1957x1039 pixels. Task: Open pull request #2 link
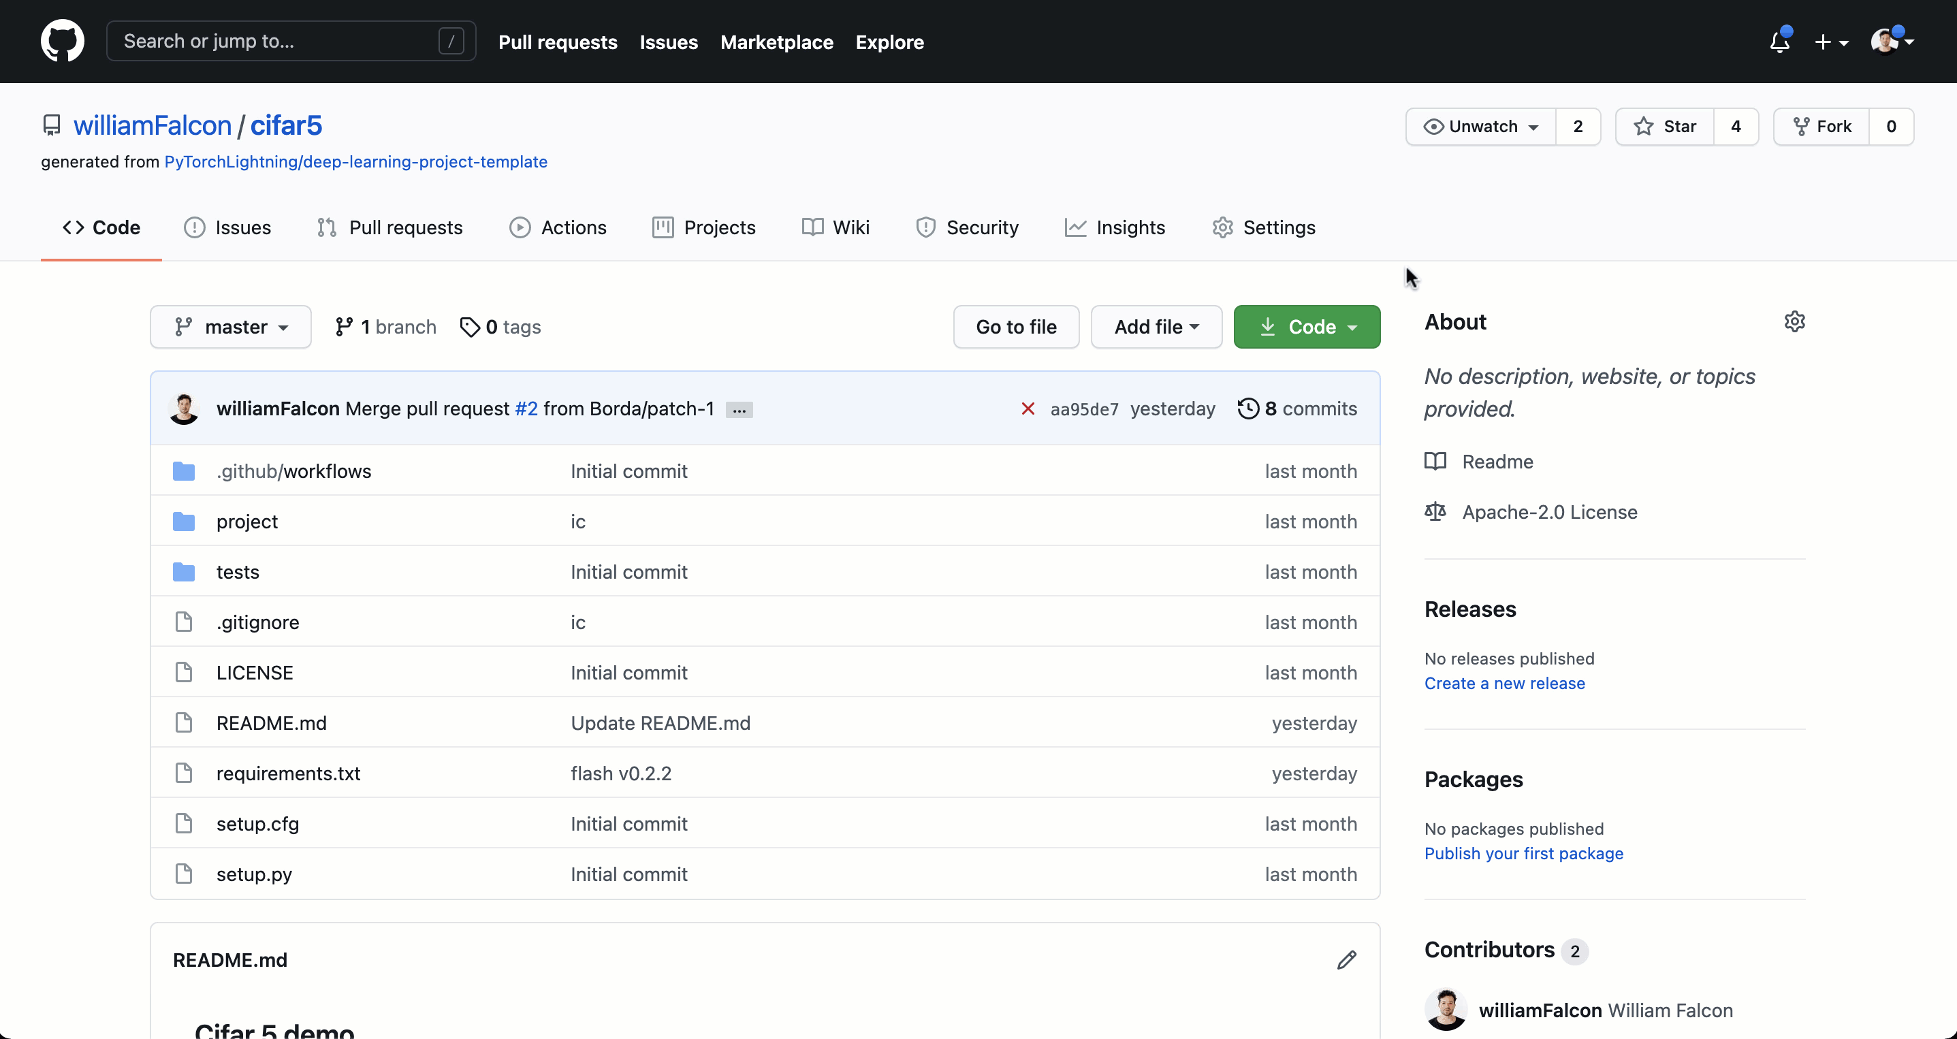(526, 409)
